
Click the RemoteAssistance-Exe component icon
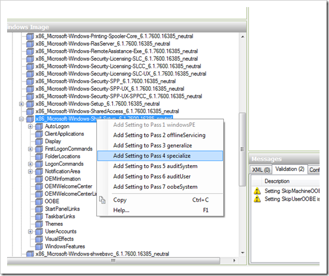click(30, 51)
